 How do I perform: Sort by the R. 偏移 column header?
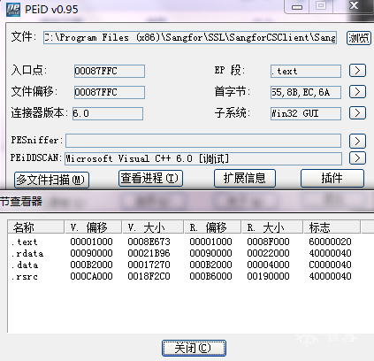coord(213,227)
